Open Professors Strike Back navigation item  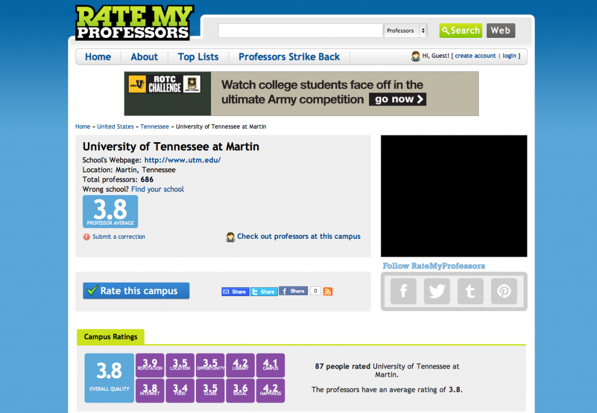coord(289,57)
